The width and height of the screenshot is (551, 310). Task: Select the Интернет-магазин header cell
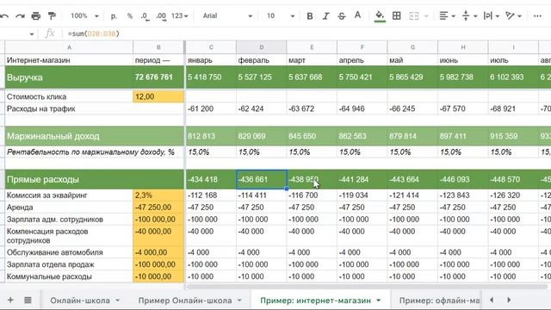tap(69, 60)
